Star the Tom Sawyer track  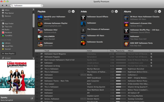coord(37,84)
